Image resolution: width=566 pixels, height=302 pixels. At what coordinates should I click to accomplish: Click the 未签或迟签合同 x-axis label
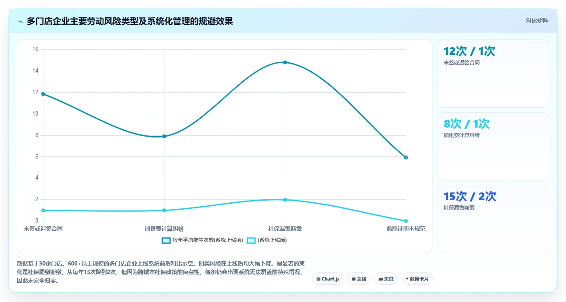(x=43, y=229)
